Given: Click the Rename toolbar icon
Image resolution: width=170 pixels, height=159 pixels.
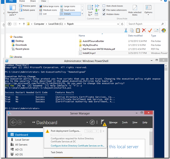Looking at the screenshot, I should pos(156,30).
